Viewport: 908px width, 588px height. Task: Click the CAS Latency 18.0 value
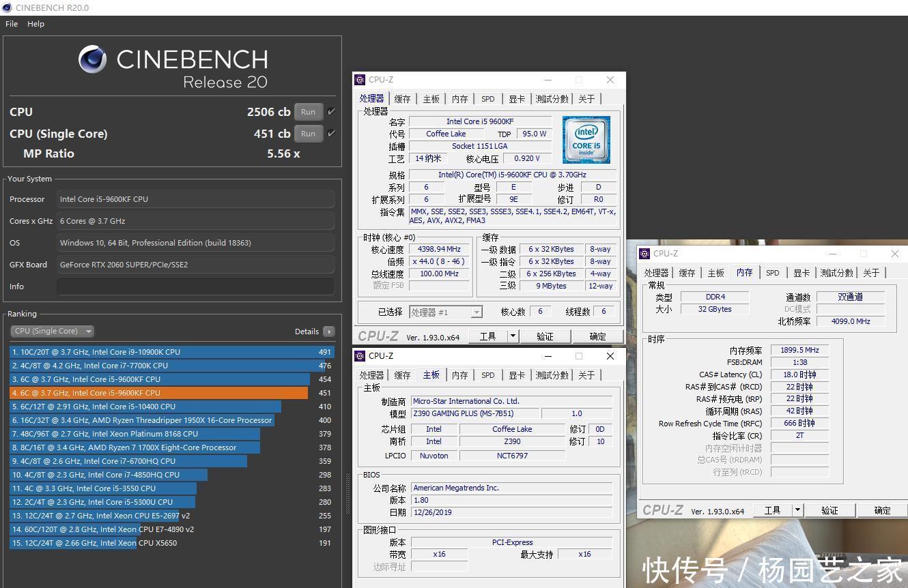pos(799,374)
